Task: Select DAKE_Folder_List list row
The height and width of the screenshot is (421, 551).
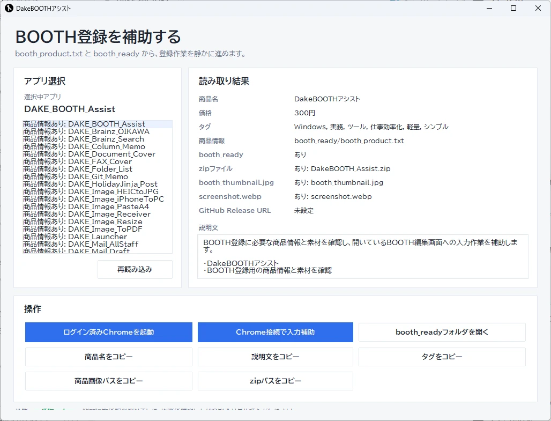Action: point(98,169)
